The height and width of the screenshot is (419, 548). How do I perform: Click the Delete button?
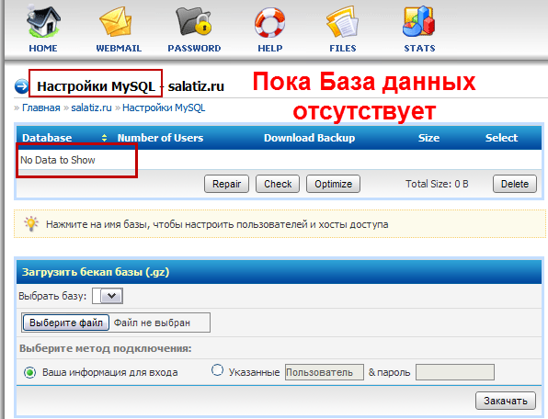click(515, 184)
